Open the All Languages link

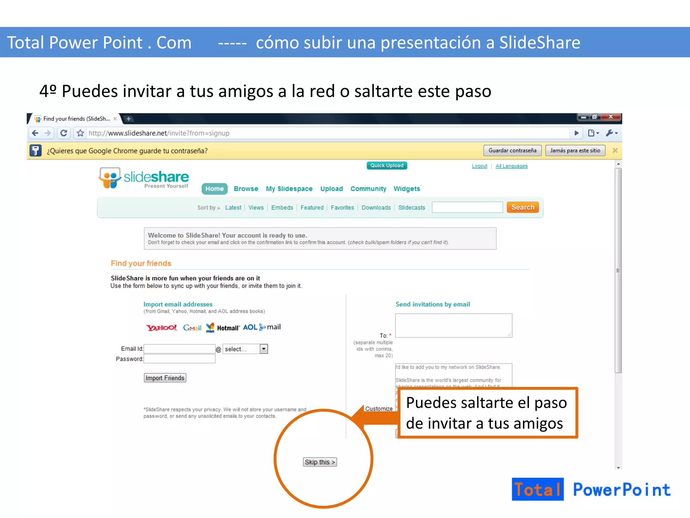[x=511, y=166]
